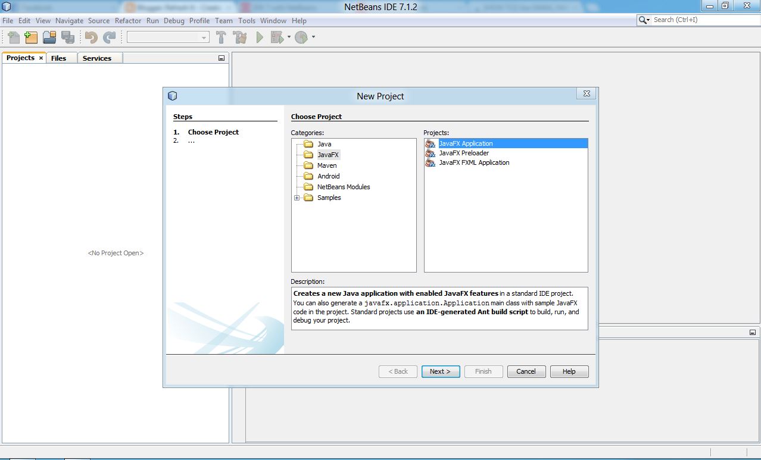The image size is (761, 460).
Task: Expand the Samples category node
Action: [x=297, y=197]
